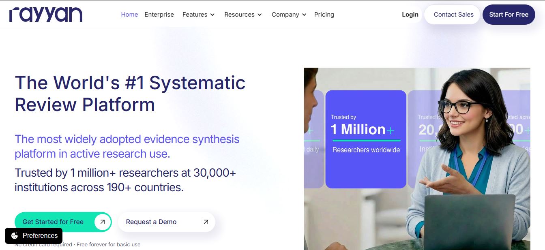Click the Request a Demo button
The height and width of the screenshot is (250, 545).
click(x=166, y=222)
